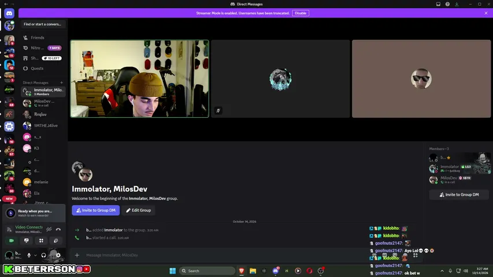493x277 pixels.
Task: Expand microphone input options arrow
Action: point(35,255)
